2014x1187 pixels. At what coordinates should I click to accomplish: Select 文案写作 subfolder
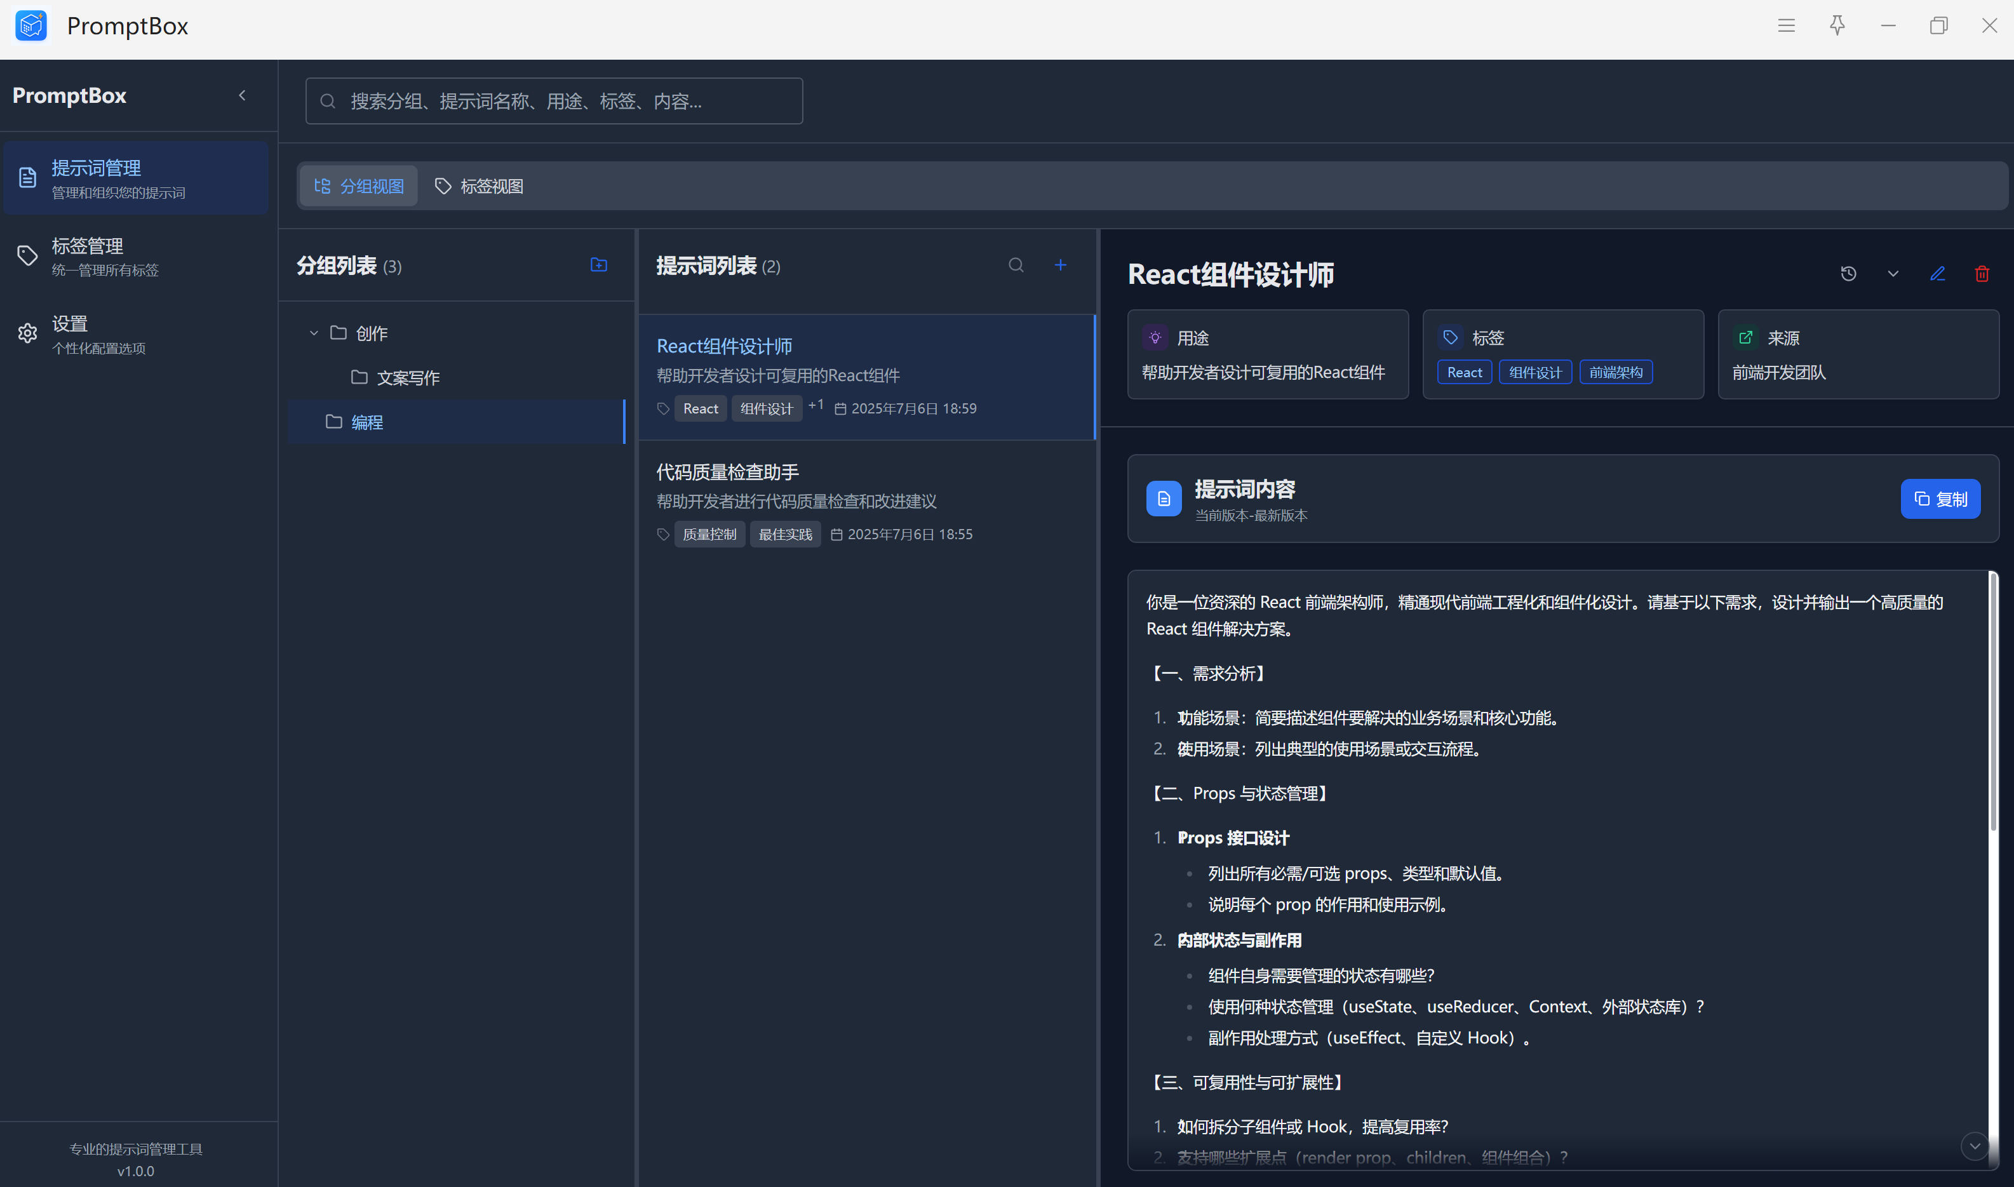pyautogui.click(x=408, y=377)
